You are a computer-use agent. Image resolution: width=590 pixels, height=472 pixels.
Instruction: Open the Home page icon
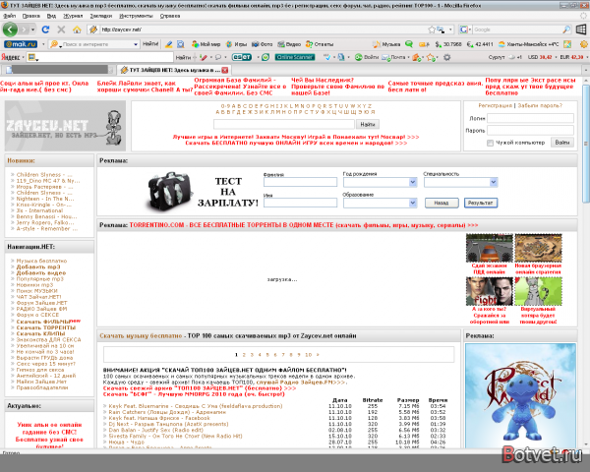77,29
